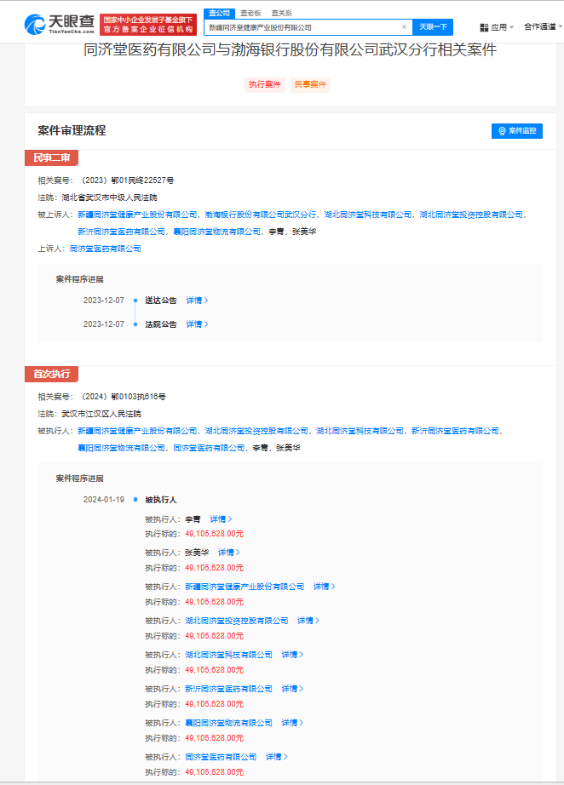The height and width of the screenshot is (785, 564).
Task: Click the 天眼一下 search button
Action: [x=433, y=27]
